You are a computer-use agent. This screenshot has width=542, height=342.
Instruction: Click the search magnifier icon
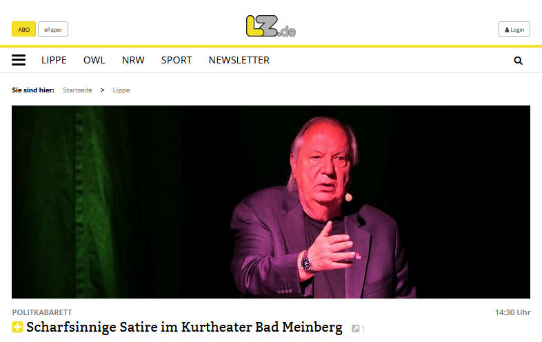pos(518,61)
